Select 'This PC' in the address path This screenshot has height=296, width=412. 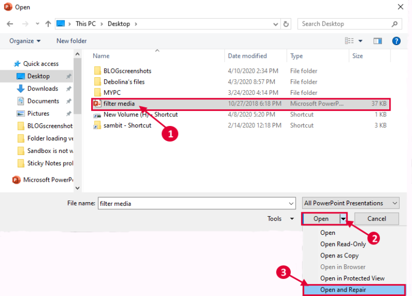86,24
